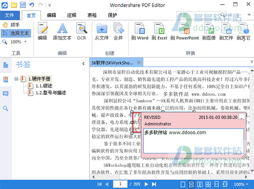Switch to the 保护 tab
The image size is (254, 189).
[112, 15]
